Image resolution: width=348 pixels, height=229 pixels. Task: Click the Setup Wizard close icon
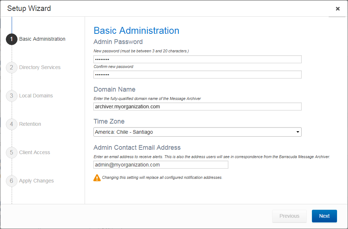337,9
